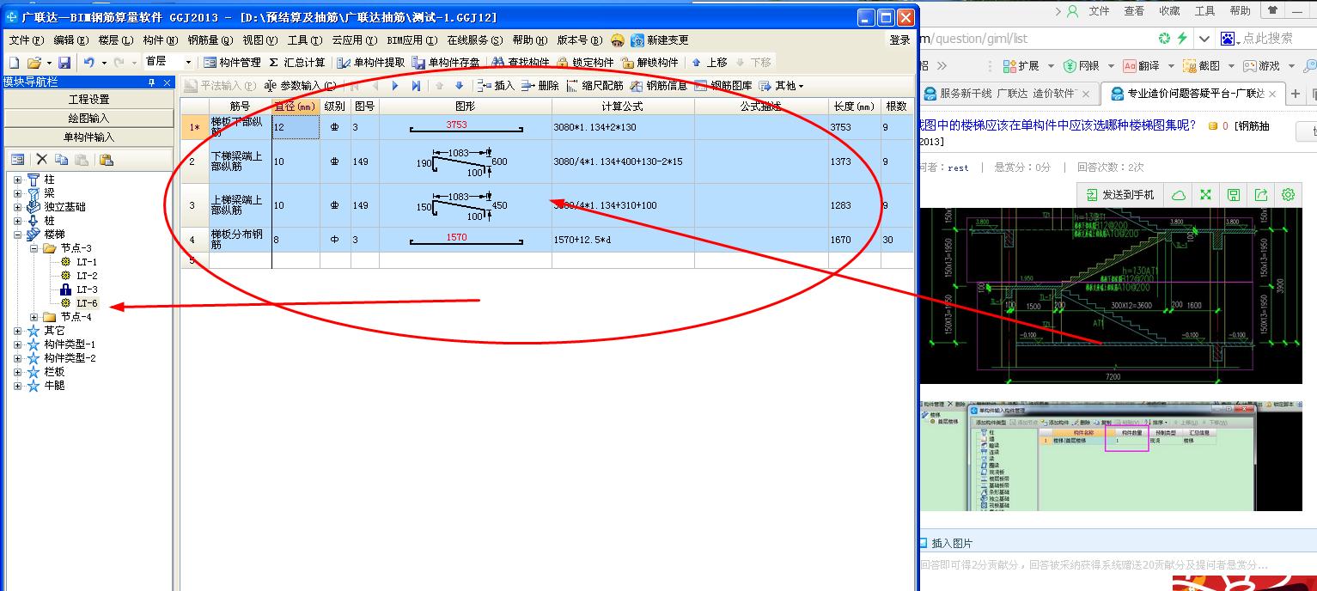Click 单构件输入 navigation button
The image size is (1317, 591).
[x=88, y=137]
